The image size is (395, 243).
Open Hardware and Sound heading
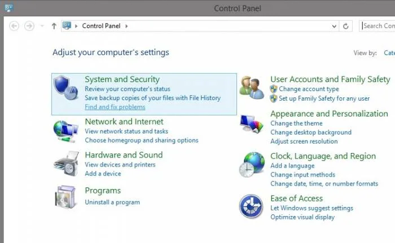(124, 155)
